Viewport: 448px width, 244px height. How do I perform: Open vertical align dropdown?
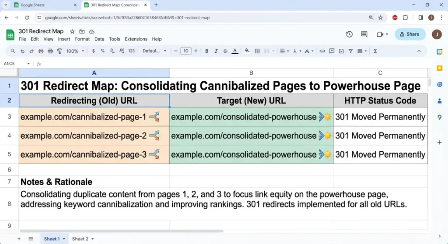297,51
